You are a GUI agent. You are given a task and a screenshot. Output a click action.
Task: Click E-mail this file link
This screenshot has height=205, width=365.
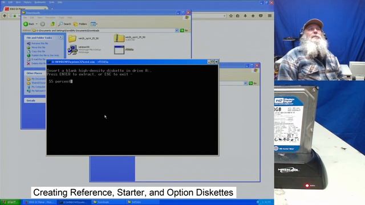(36, 59)
